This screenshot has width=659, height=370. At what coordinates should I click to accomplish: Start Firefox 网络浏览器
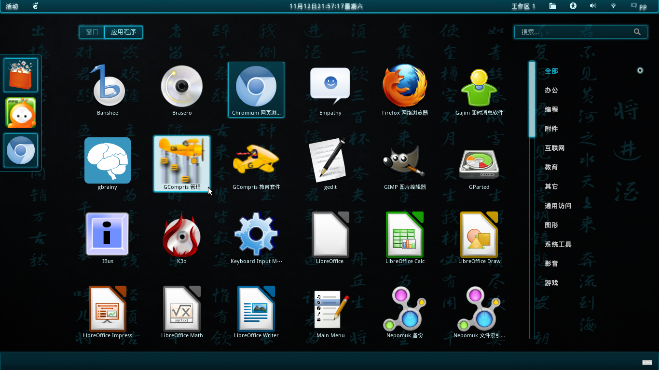[x=405, y=90]
